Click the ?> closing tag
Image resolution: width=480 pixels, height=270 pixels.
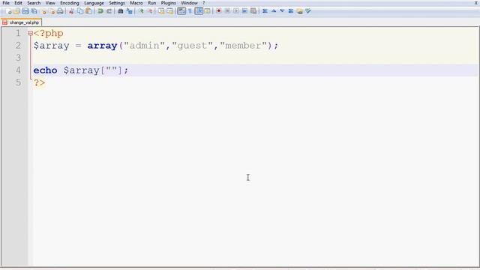(39, 82)
